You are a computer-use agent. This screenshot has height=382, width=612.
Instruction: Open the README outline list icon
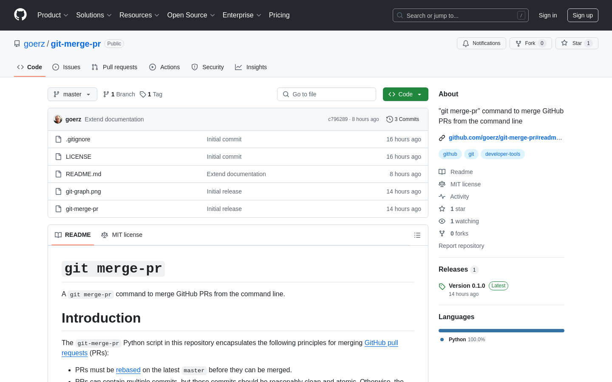pos(417,235)
